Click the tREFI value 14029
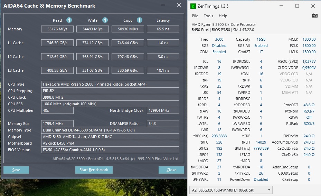Viewport: 321px width, 196px height. (x=261, y=142)
